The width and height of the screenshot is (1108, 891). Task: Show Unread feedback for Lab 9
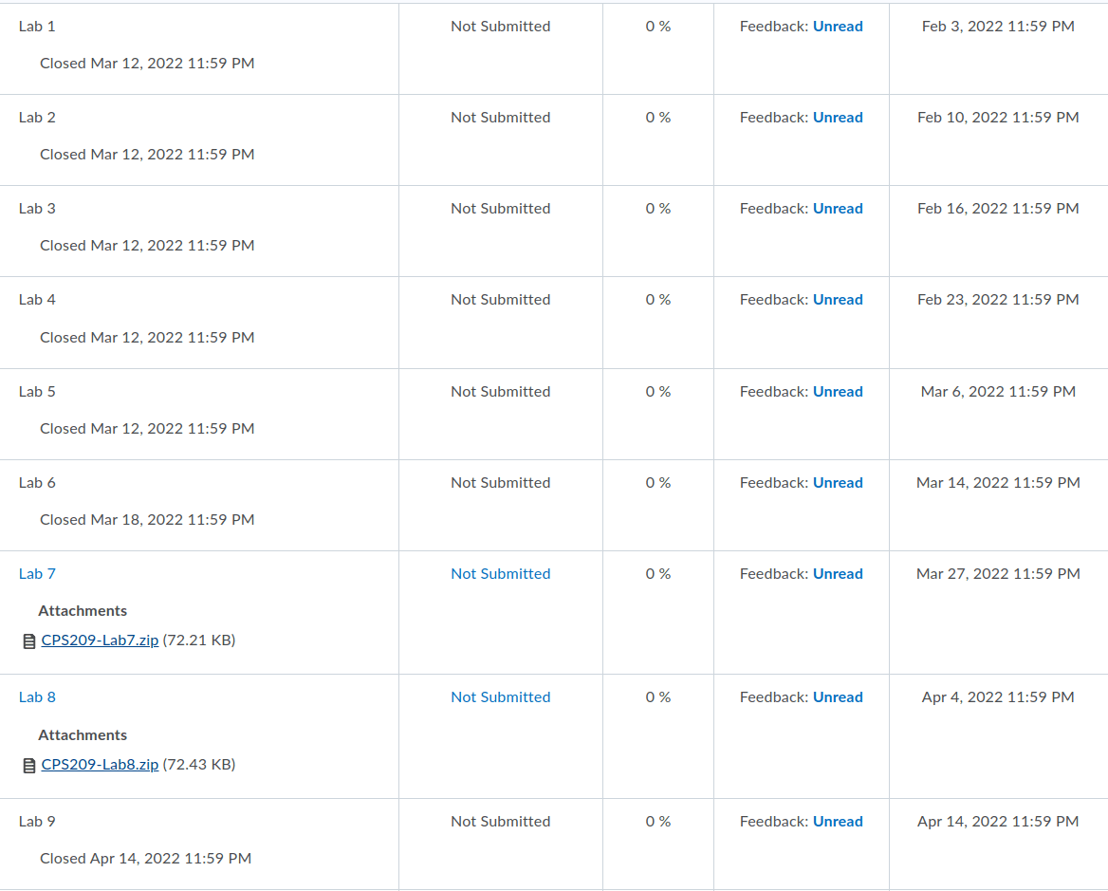pyautogui.click(x=838, y=822)
